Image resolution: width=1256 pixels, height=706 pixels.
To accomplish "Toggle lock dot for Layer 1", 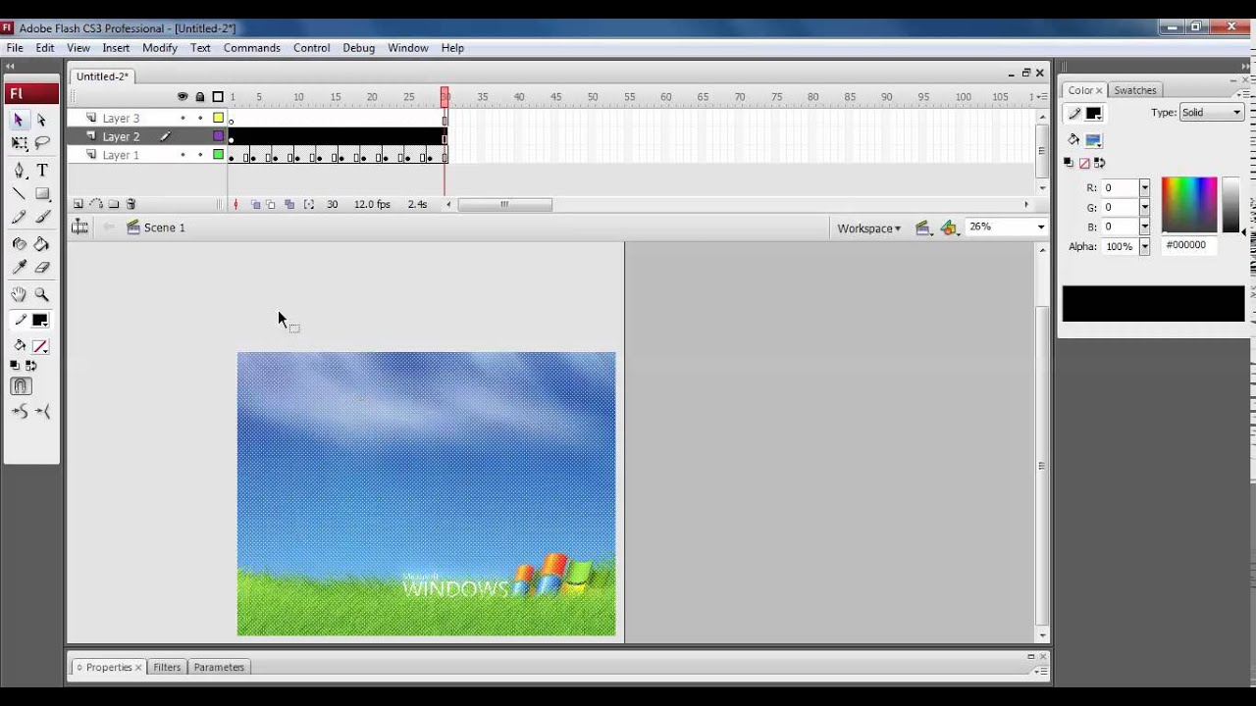I will 200,155.
